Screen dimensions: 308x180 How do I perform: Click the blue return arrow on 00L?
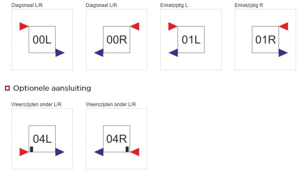60,52
